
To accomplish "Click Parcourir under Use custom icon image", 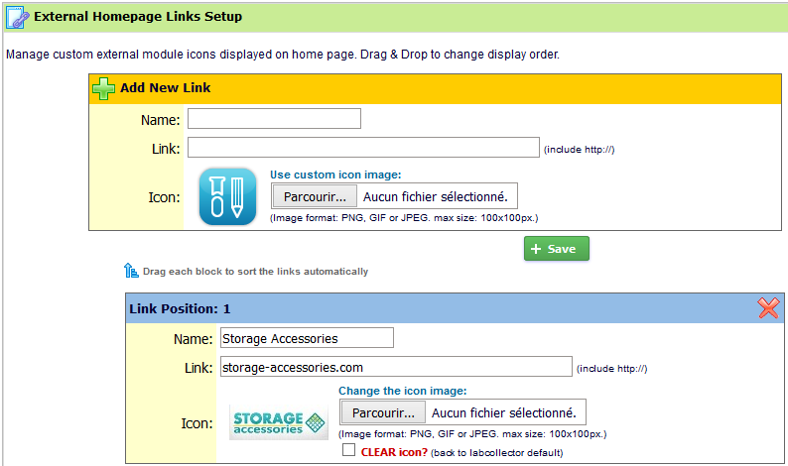I will coord(315,196).
